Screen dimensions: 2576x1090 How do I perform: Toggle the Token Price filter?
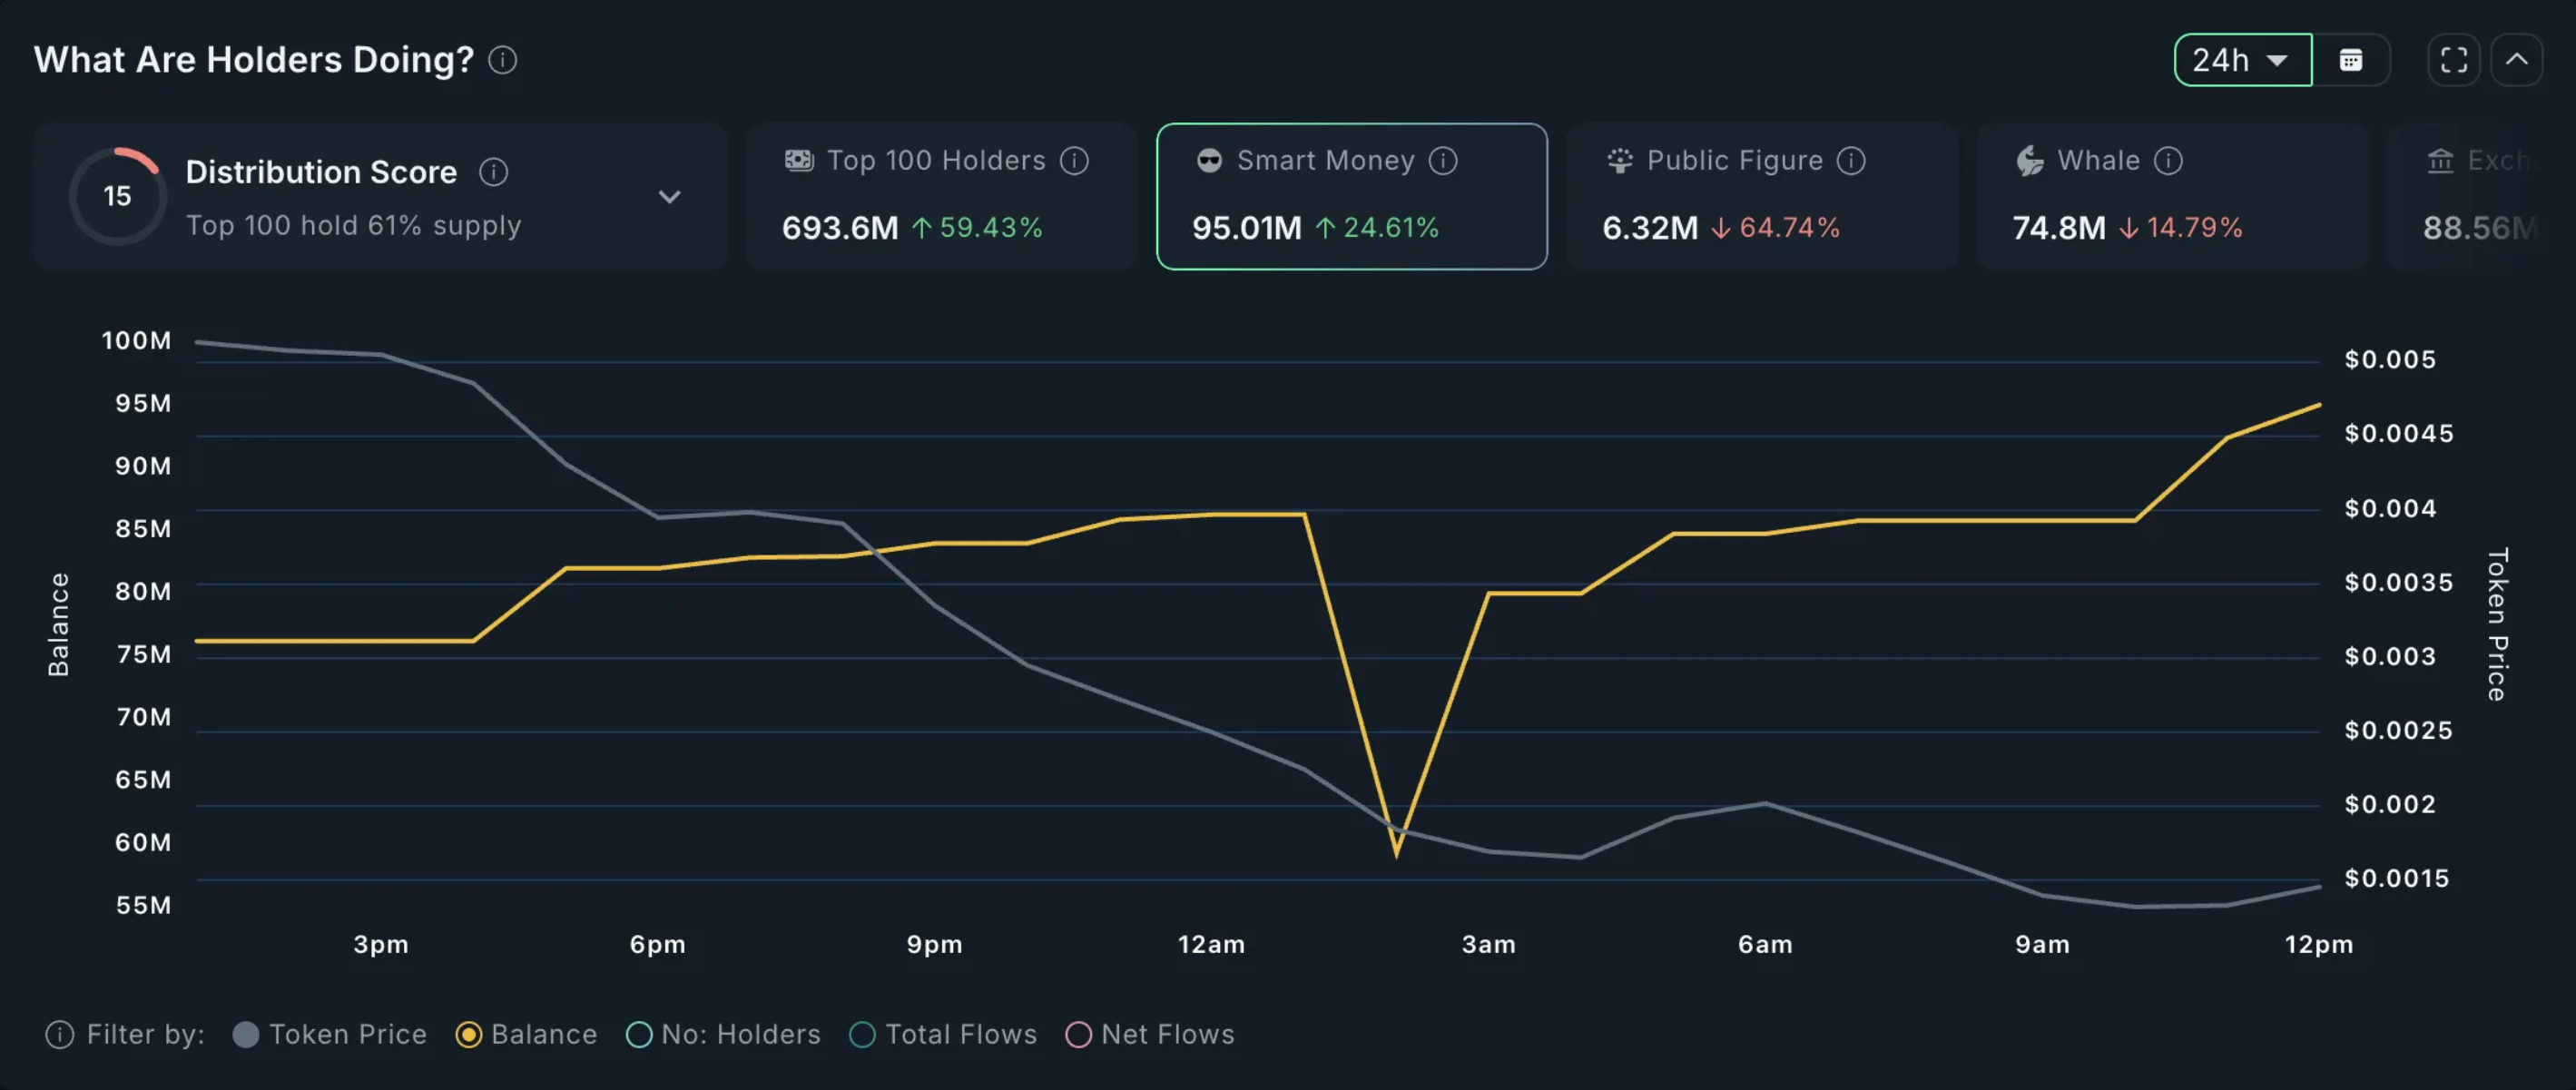[x=330, y=1034]
